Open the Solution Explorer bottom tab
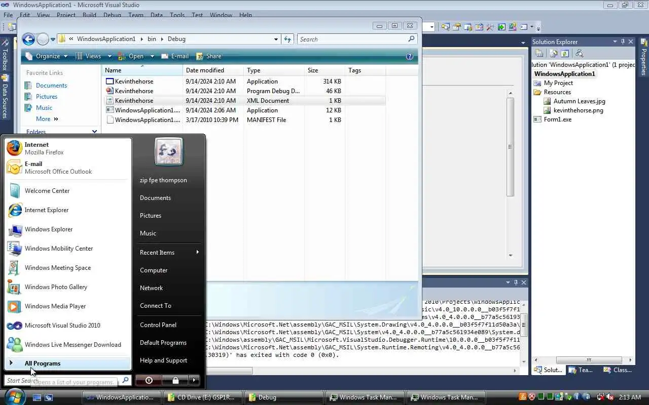The height and width of the screenshot is (405, 649). point(549,370)
